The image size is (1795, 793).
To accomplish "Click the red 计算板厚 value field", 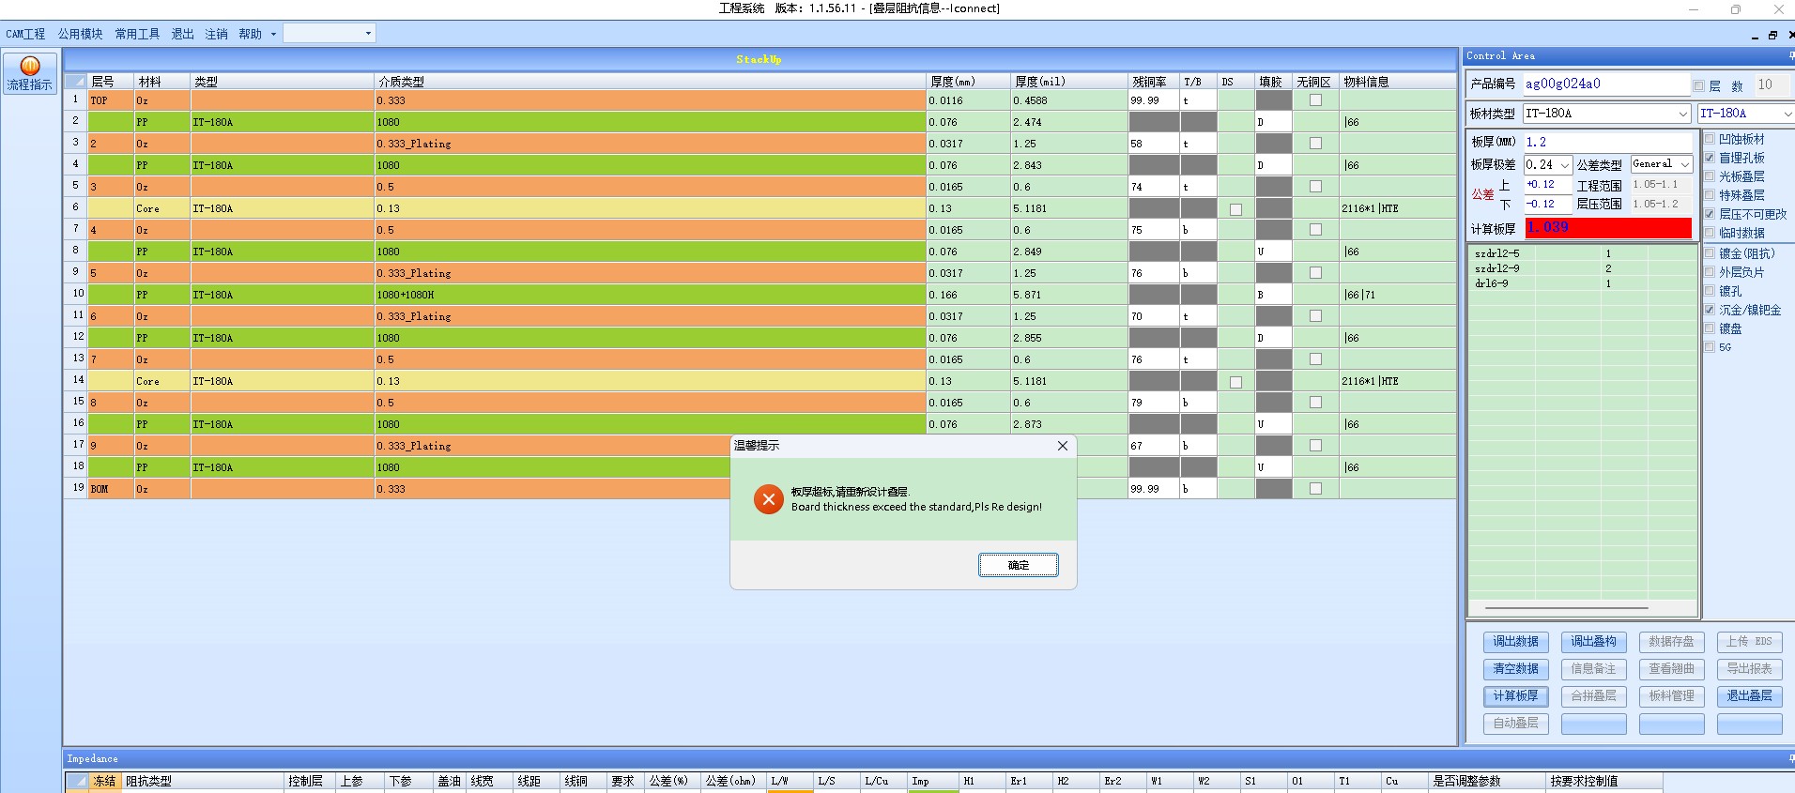I will pyautogui.click(x=1608, y=228).
